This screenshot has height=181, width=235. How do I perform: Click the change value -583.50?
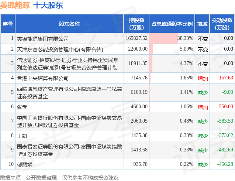click(225, 121)
